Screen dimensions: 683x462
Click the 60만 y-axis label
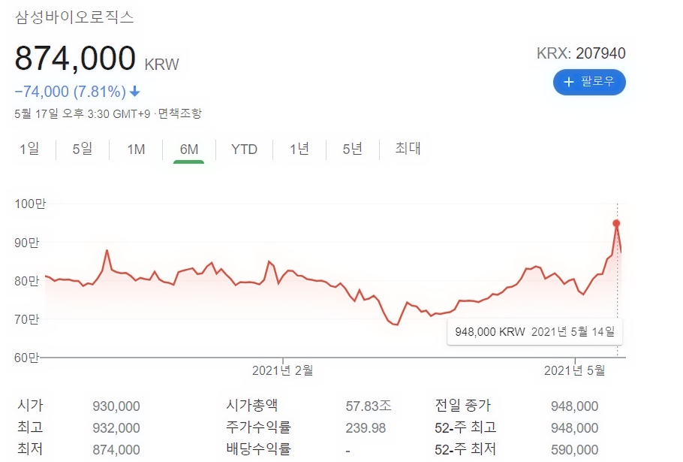coord(27,358)
